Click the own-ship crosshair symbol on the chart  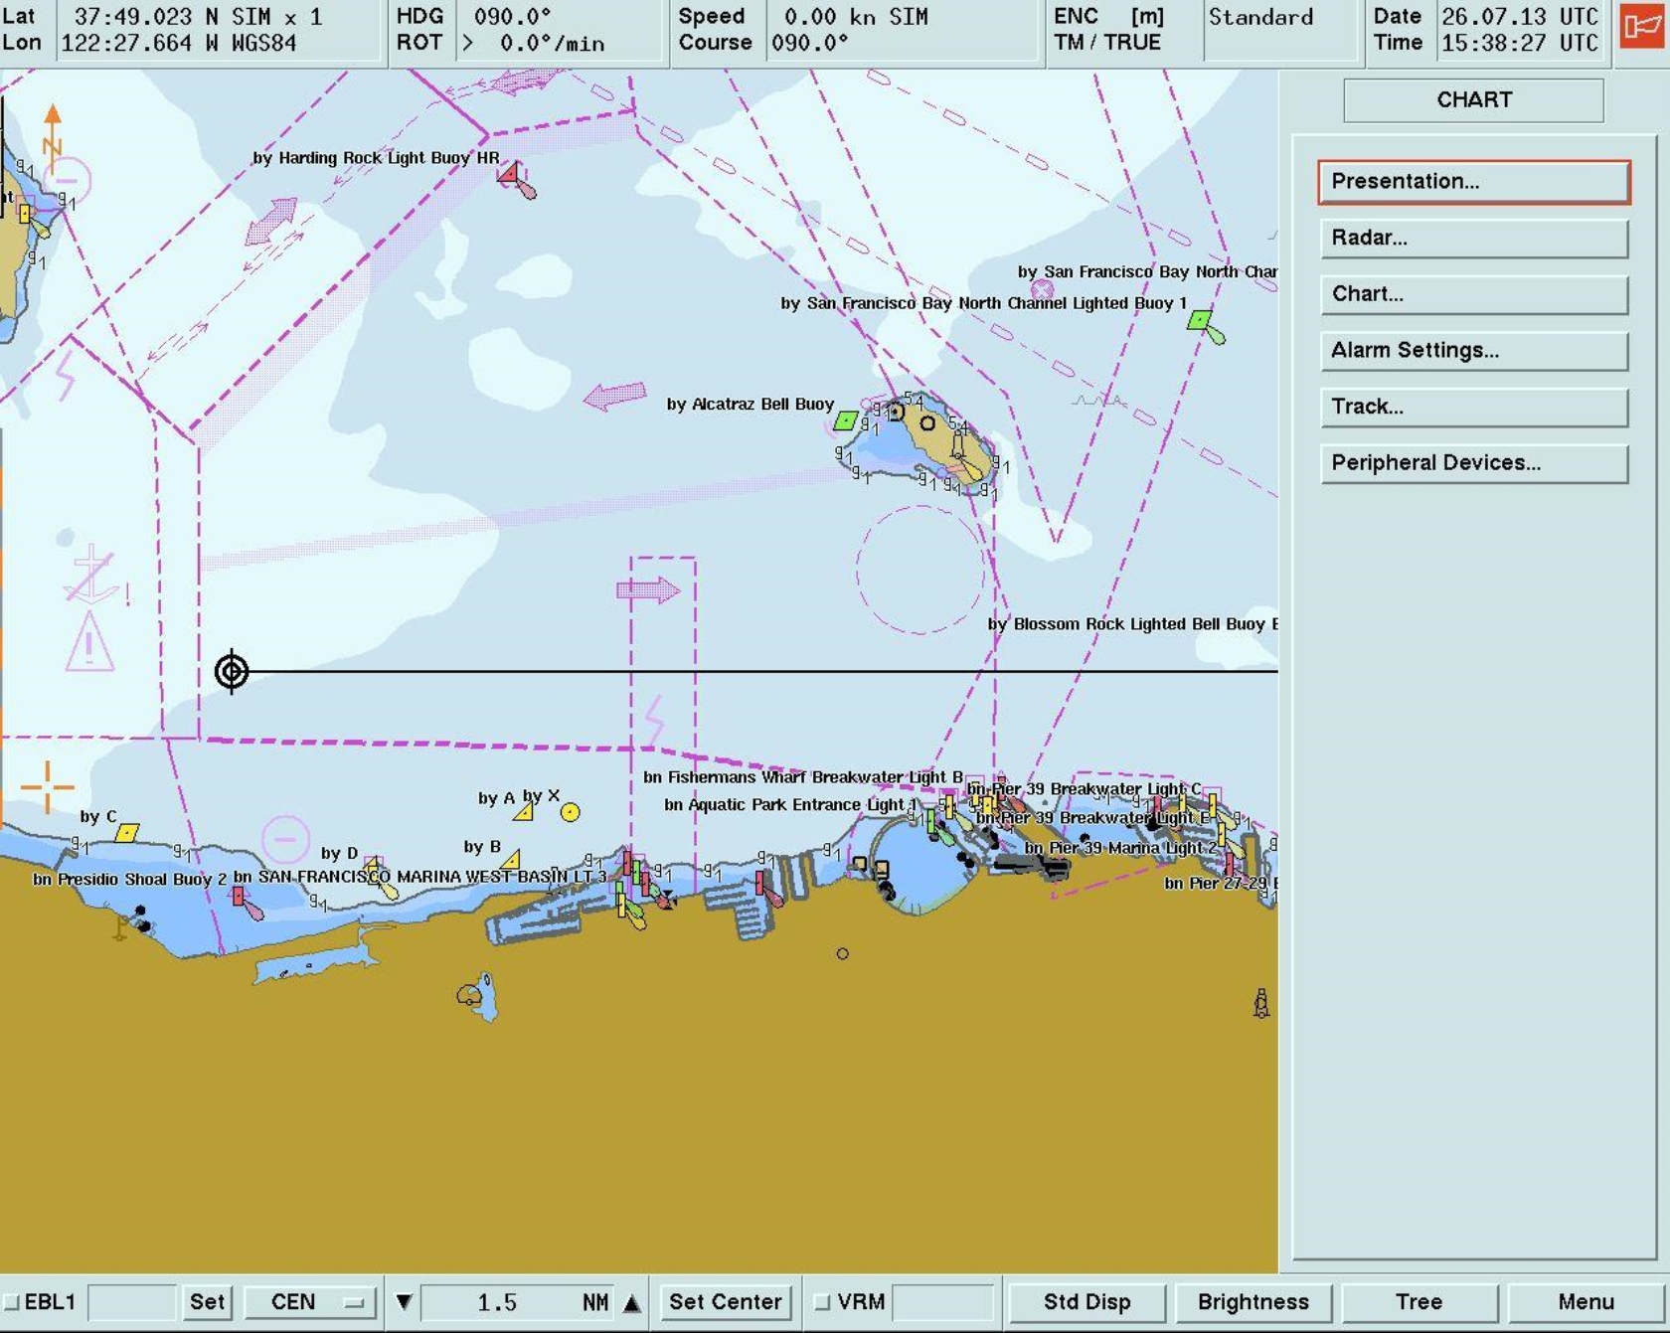(232, 672)
